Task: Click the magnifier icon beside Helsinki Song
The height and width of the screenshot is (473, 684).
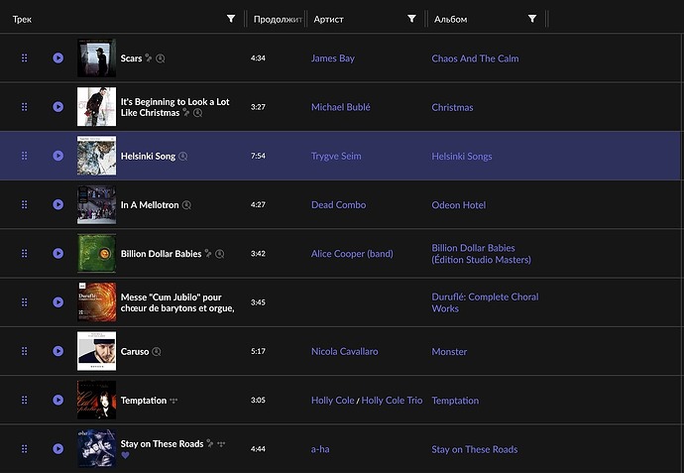Action: pos(183,157)
